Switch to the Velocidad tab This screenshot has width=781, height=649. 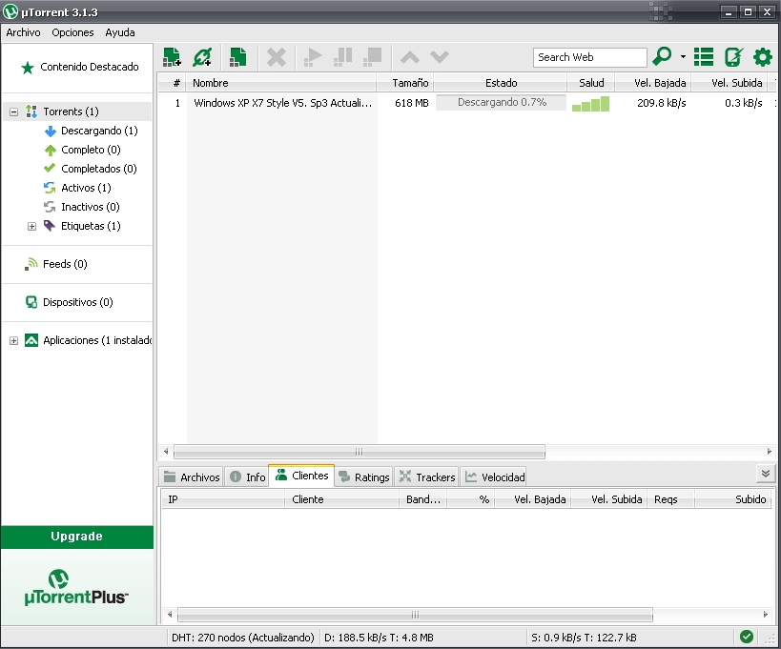495,477
